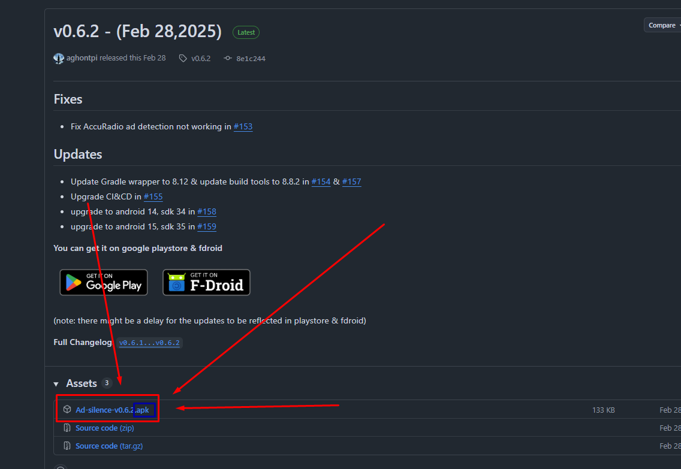Open the Google Play store badge

(x=103, y=282)
